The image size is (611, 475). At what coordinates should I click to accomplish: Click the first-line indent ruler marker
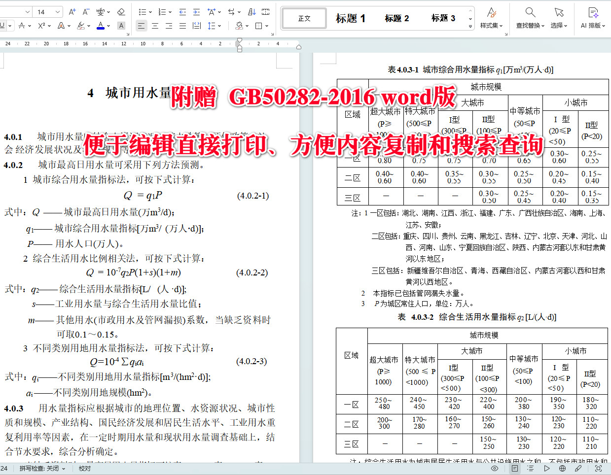click(240, 40)
